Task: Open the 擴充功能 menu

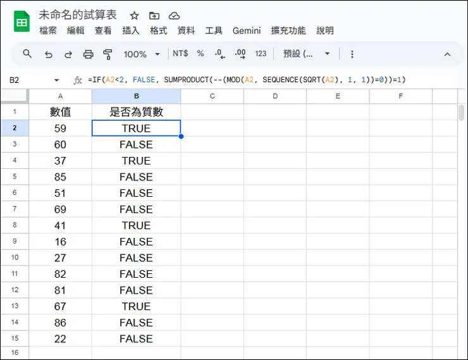Action: coord(288,30)
